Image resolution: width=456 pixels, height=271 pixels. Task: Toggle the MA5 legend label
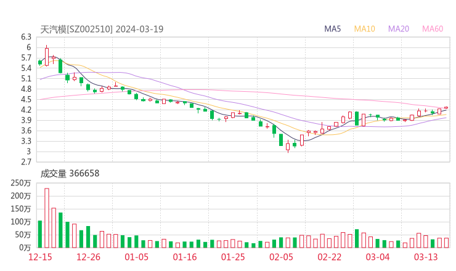coord(333,29)
